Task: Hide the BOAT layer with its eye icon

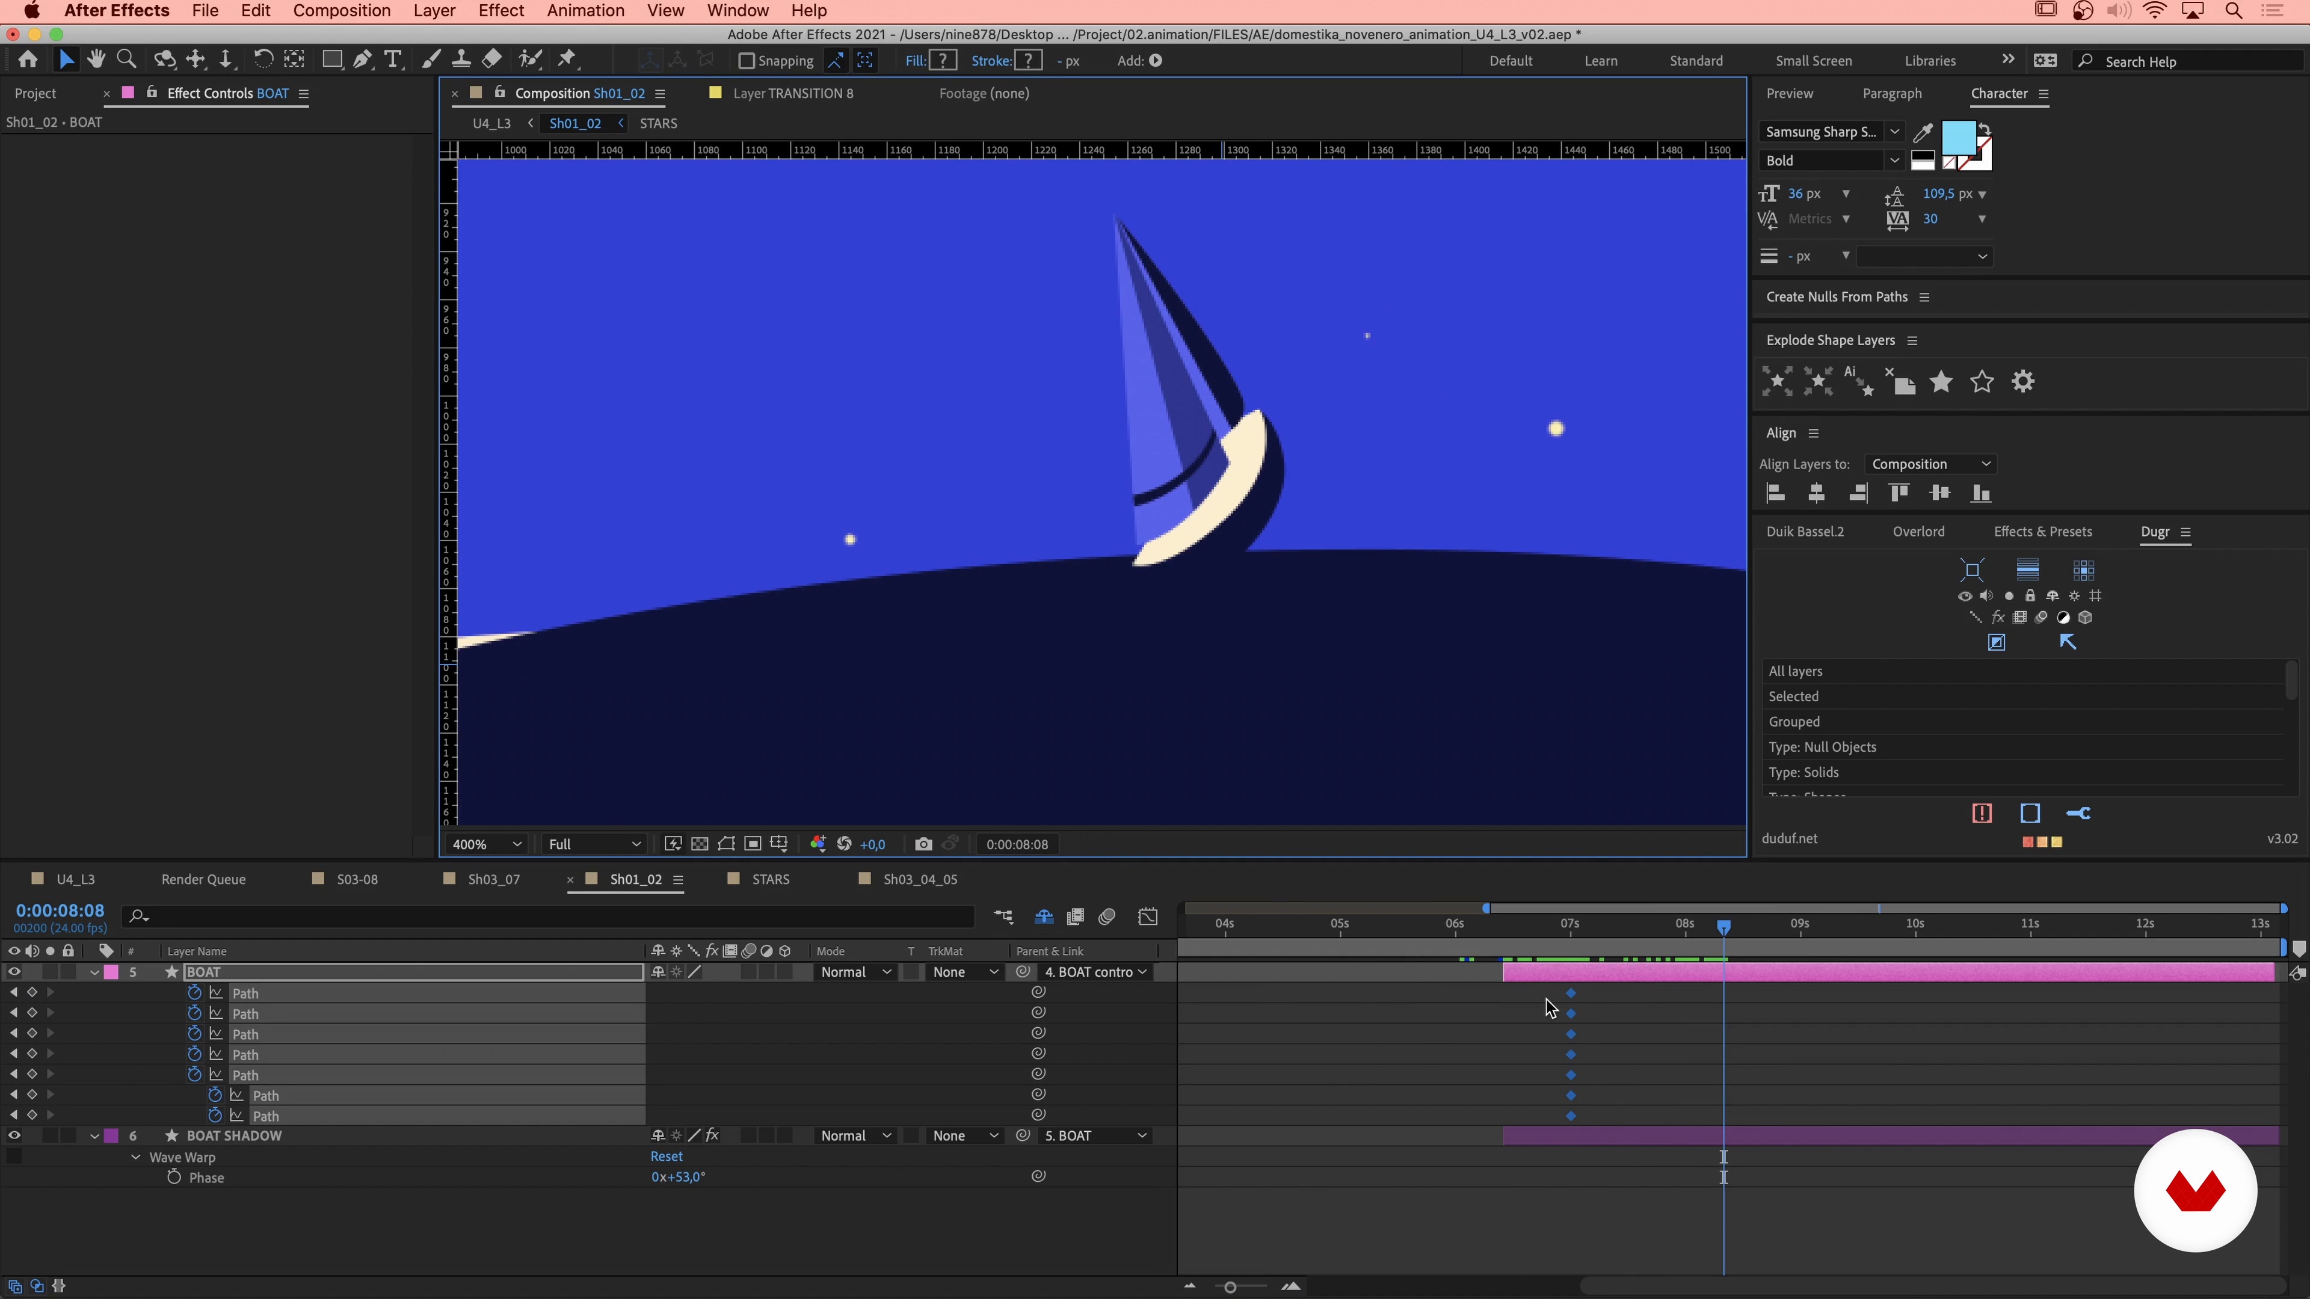Action: pyautogui.click(x=13, y=972)
